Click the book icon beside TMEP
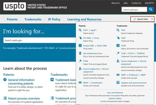156x105 pixels. (118, 75)
